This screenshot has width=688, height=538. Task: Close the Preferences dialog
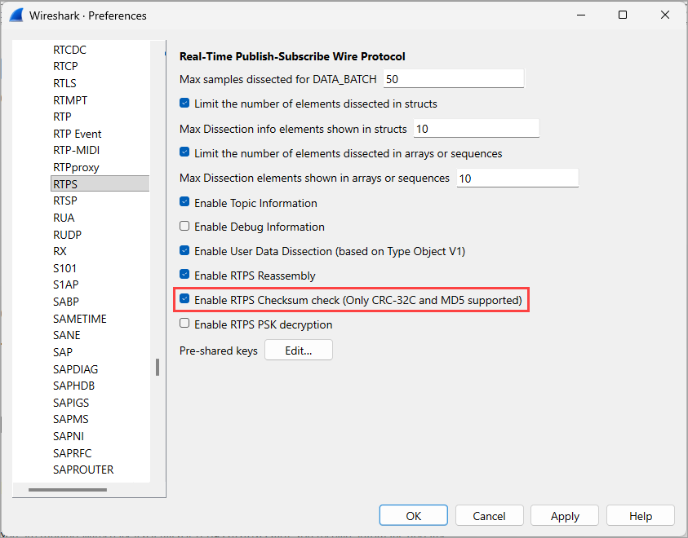point(665,15)
